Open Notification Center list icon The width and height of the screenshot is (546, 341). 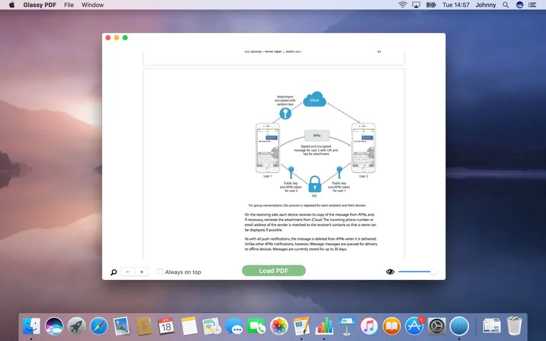(532, 5)
